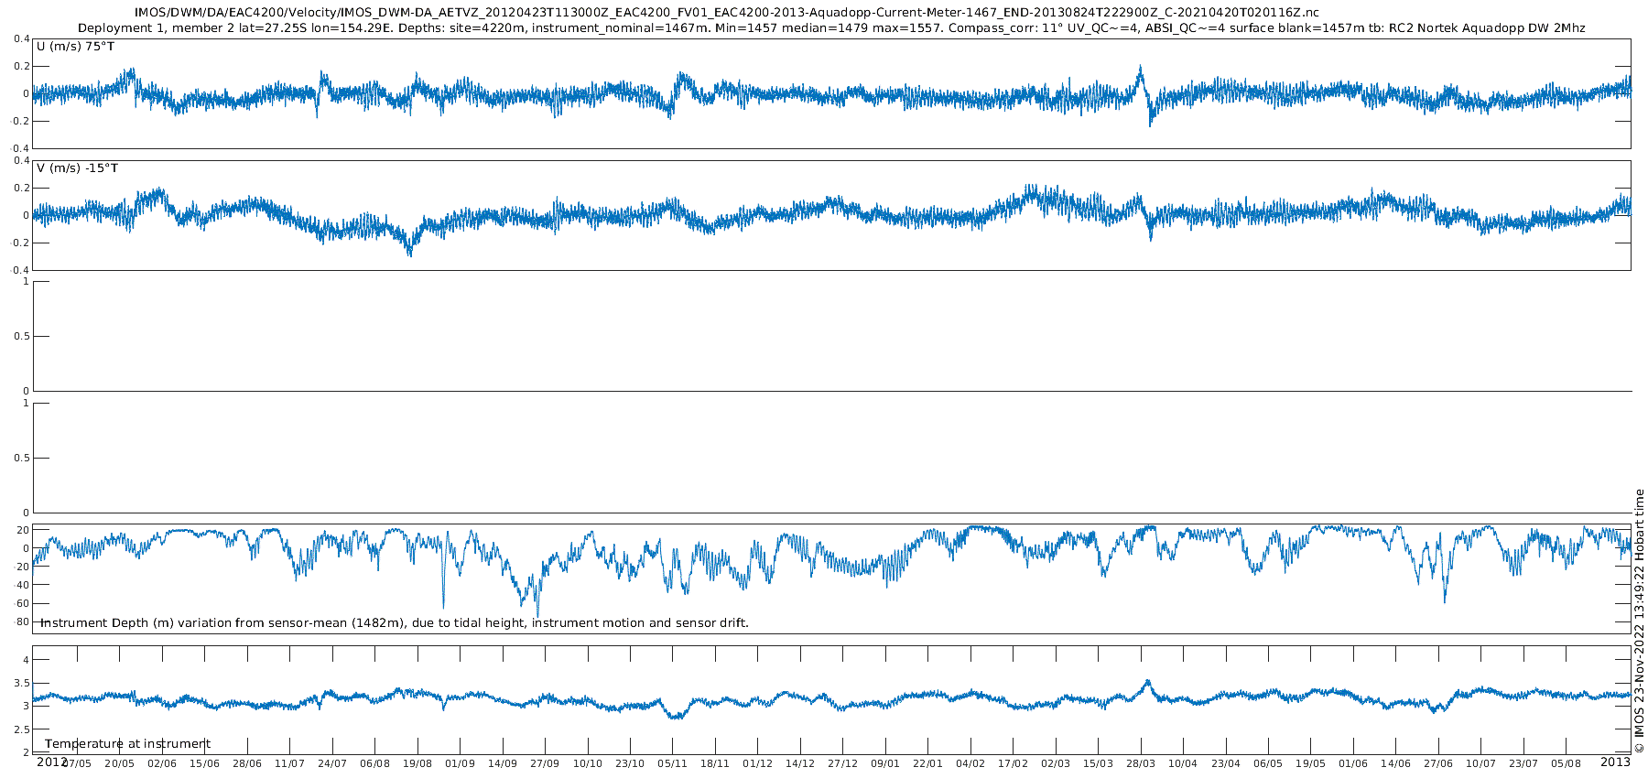The image size is (1648, 778).
Task: Select the 01/06 date tick
Action: click(1354, 763)
